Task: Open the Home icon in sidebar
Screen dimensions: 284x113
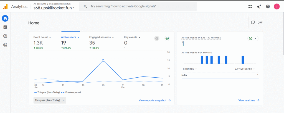Action: [x=5, y=19]
